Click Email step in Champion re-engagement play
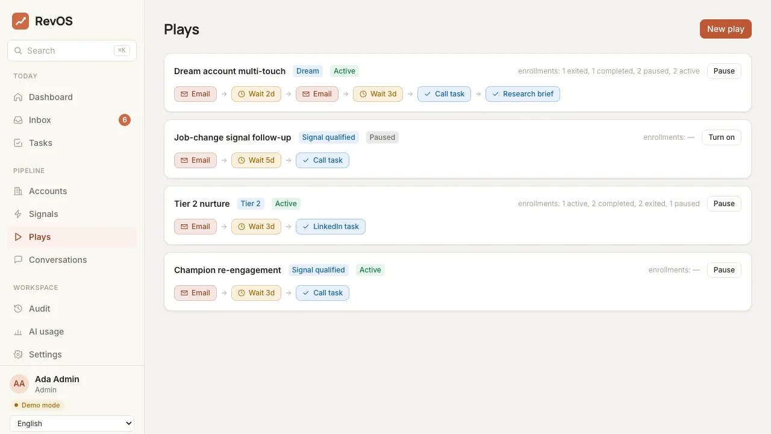The image size is (771, 434). (195, 293)
